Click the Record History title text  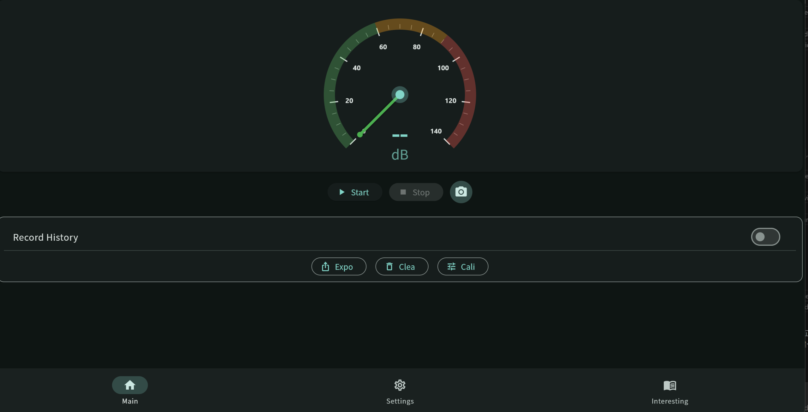coord(45,237)
